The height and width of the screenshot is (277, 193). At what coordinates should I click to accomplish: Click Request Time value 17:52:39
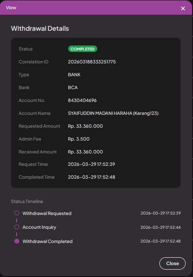[106, 164]
